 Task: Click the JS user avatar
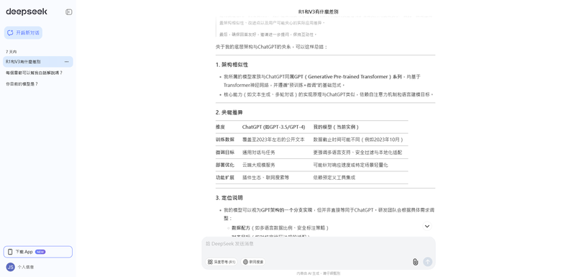tap(10, 267)
